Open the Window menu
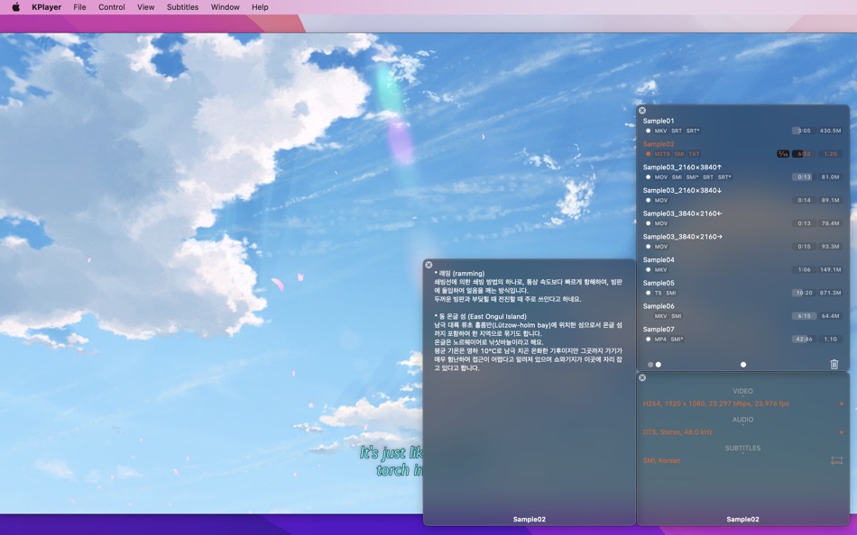The height and width of the screenshot is (535, 857). pyautogui.click(x=226, y=7)
